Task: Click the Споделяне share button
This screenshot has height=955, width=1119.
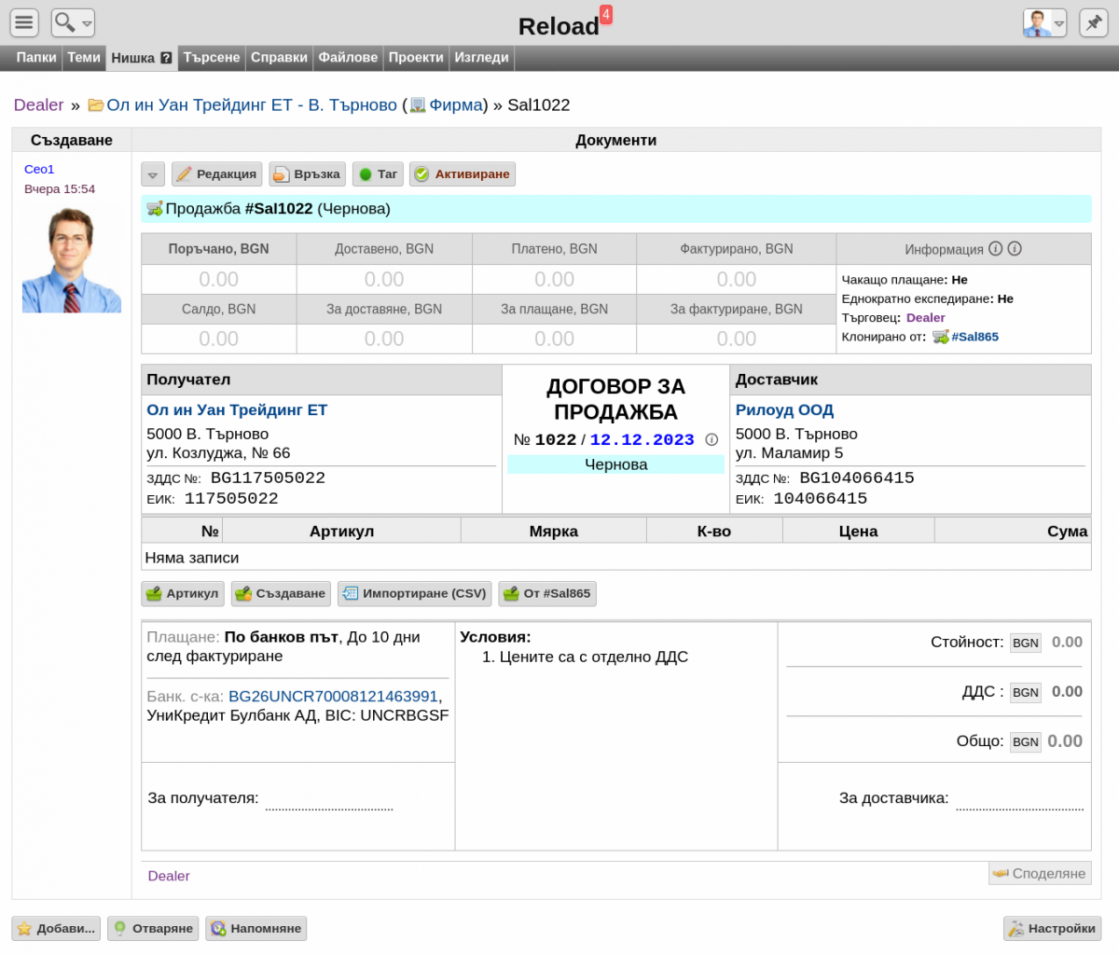Action: (1040, 874)
